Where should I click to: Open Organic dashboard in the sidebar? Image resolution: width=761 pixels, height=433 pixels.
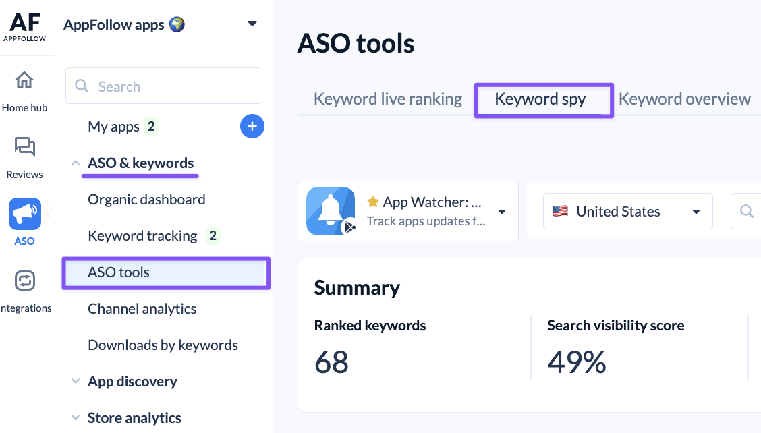coord(146,200)
